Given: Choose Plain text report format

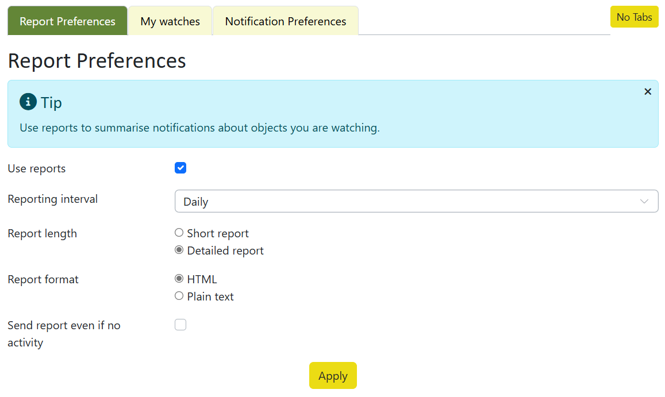Looking at the screenshot, I should click(x=179, y=296).
